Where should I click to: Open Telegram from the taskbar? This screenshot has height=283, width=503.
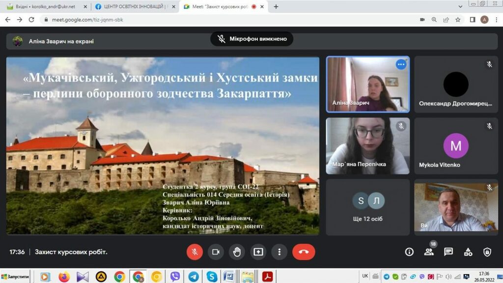coord(194,277)
